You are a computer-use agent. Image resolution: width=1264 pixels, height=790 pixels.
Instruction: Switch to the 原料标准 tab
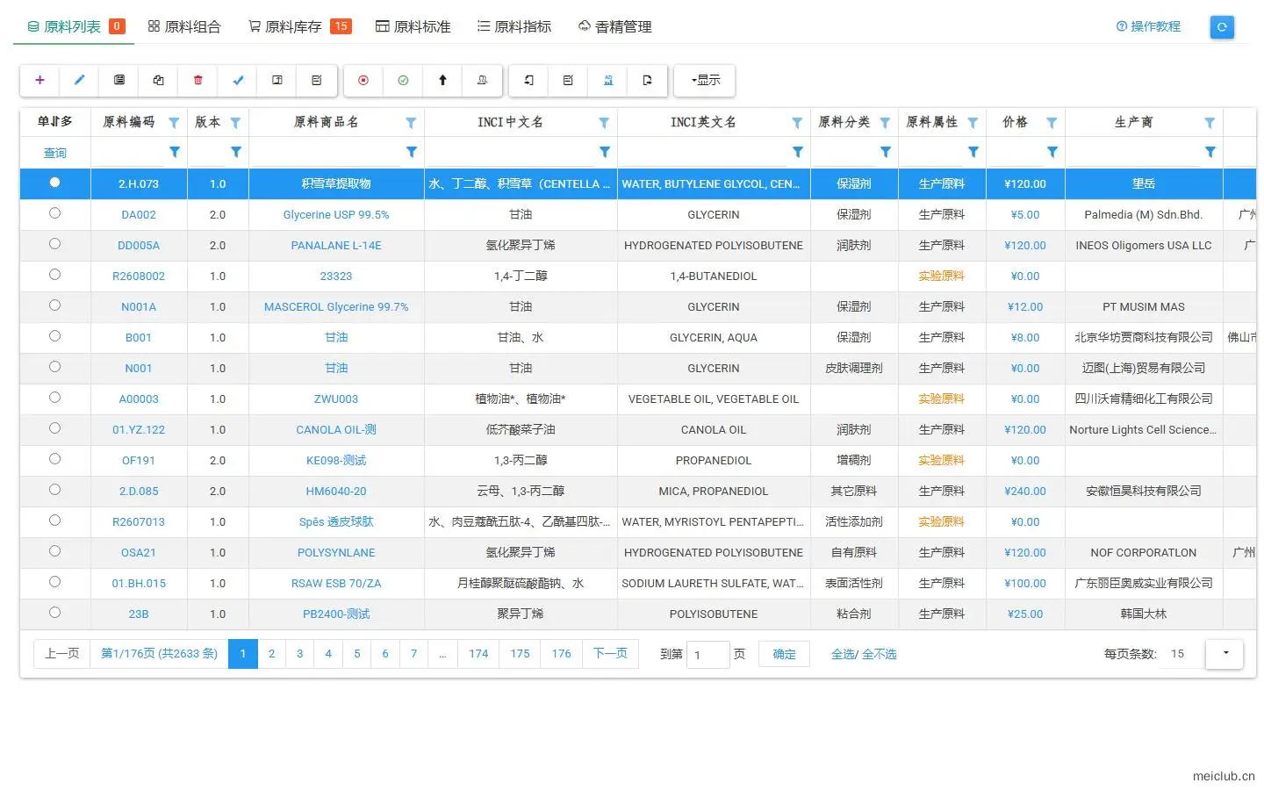[x=413, y=27]
